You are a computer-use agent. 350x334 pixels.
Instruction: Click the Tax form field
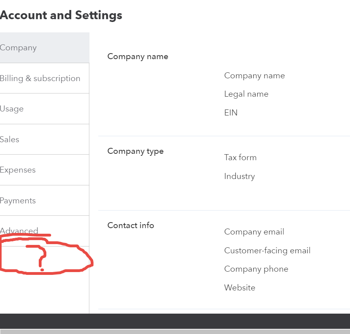click(x=240, y=157)
